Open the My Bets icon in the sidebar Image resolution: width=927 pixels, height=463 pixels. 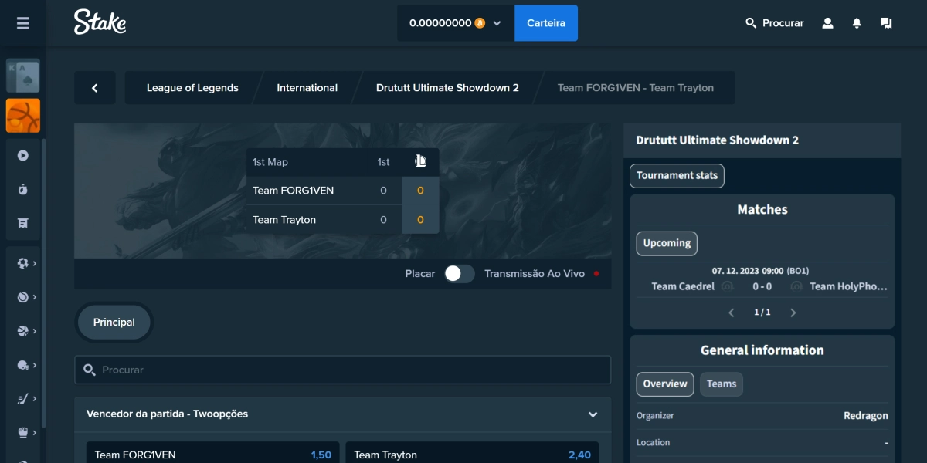23,223
